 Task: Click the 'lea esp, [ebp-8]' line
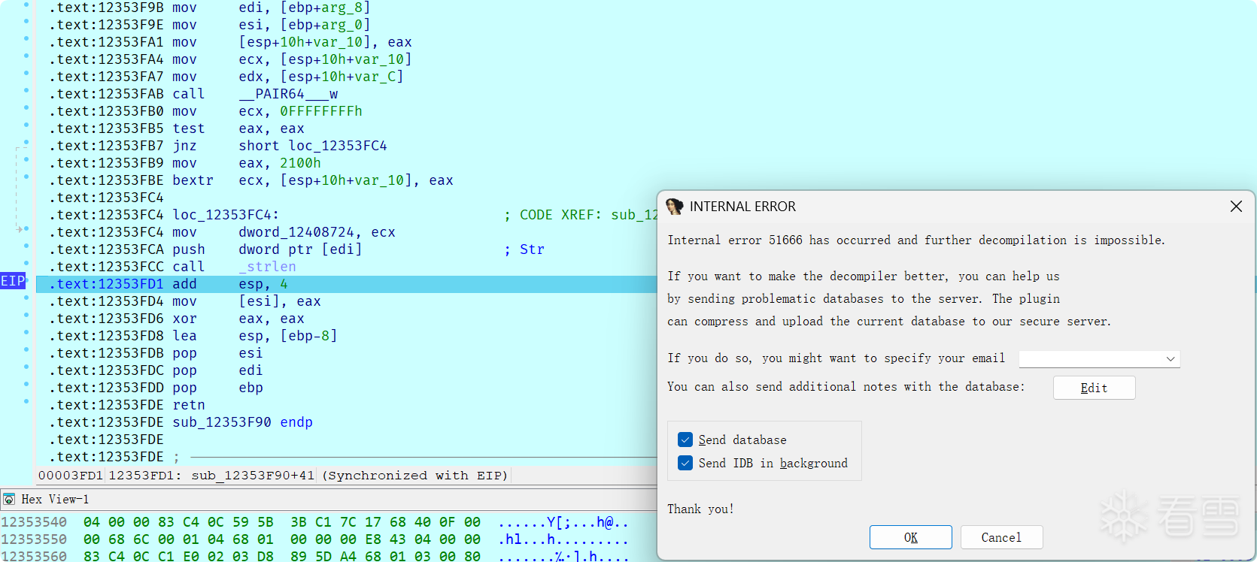click(193, 336)
